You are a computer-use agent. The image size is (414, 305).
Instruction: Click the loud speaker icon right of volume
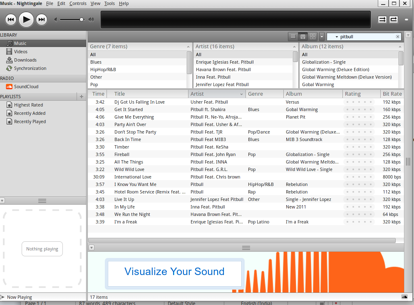pyautogui.click(x=91, y=20)
